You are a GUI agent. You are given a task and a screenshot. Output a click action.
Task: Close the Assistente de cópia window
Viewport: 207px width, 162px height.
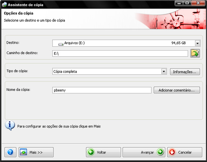point(198,3)
